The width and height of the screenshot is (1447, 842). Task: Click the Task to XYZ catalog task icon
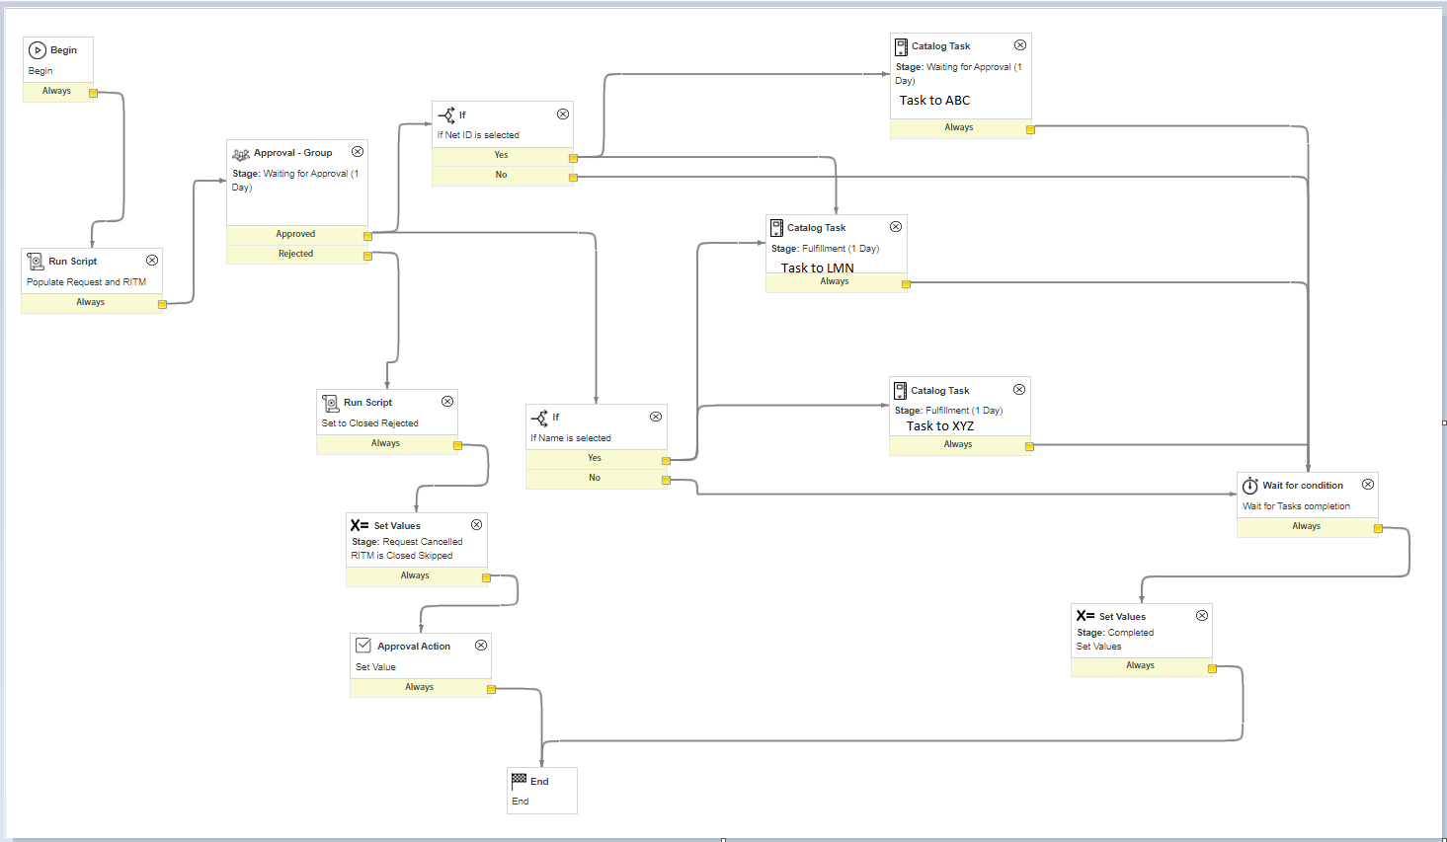[x=900, y=391]
